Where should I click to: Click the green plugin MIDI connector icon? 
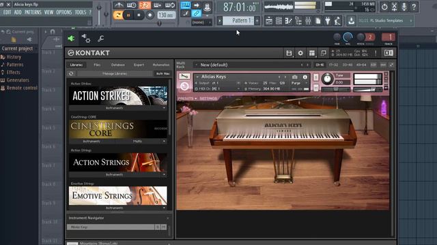click(71, 39)
